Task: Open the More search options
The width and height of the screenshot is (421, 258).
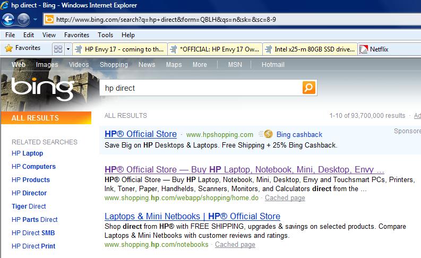Action: (x=200, y=64)
